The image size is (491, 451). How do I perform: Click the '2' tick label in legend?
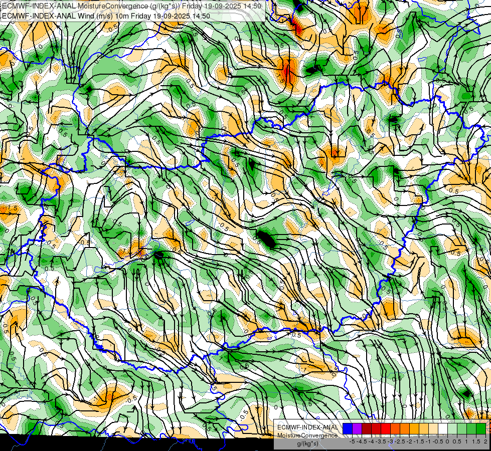(485, 441)
